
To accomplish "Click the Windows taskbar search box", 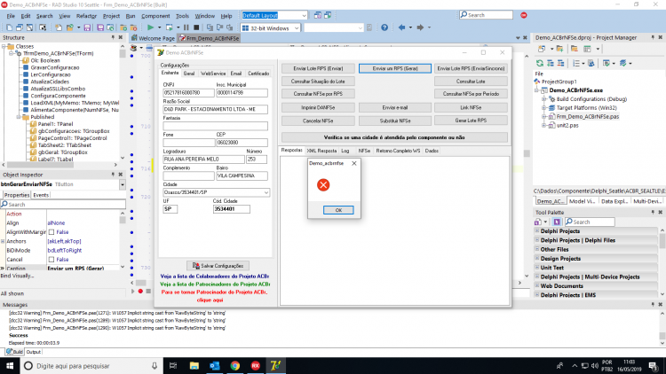I will 91,365.
